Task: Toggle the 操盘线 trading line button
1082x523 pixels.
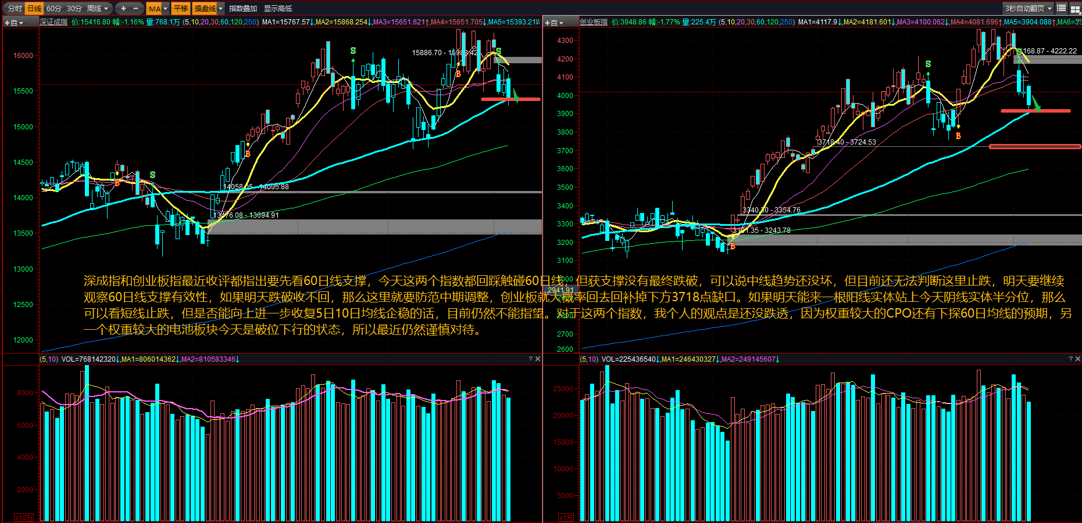Action: point(205,8)
